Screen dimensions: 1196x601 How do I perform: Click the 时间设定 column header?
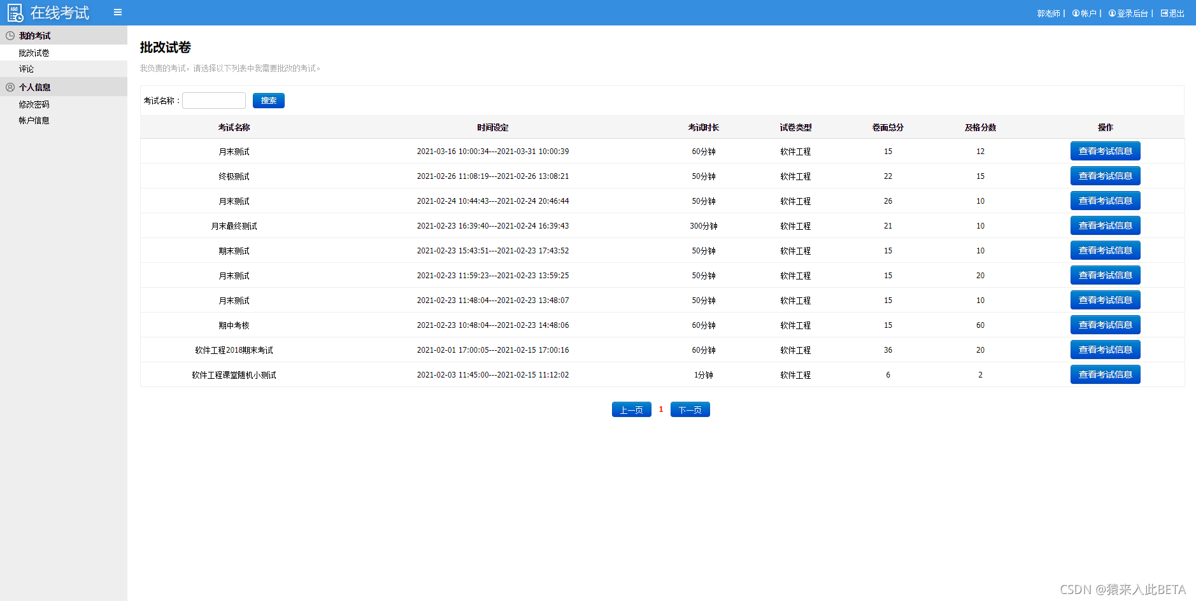tap(493, 127)
